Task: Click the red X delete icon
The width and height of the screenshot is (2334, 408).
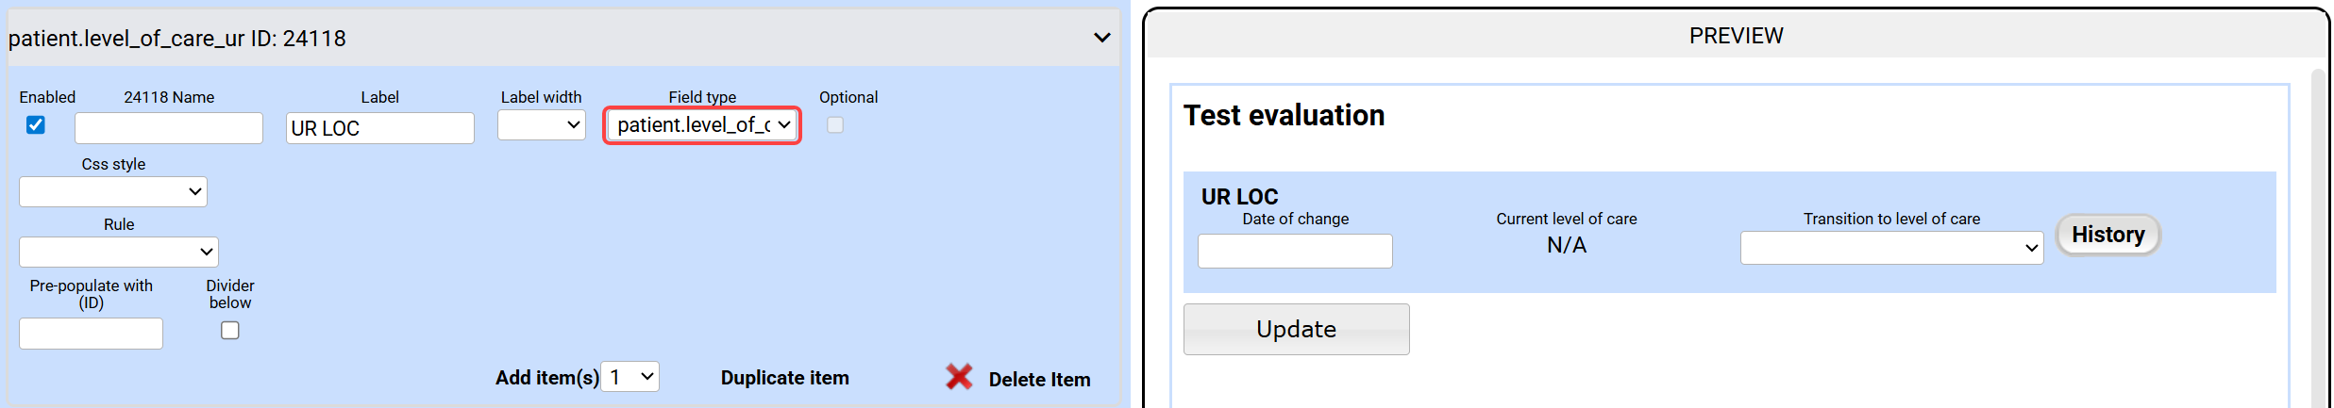Action: click(959, 377)
